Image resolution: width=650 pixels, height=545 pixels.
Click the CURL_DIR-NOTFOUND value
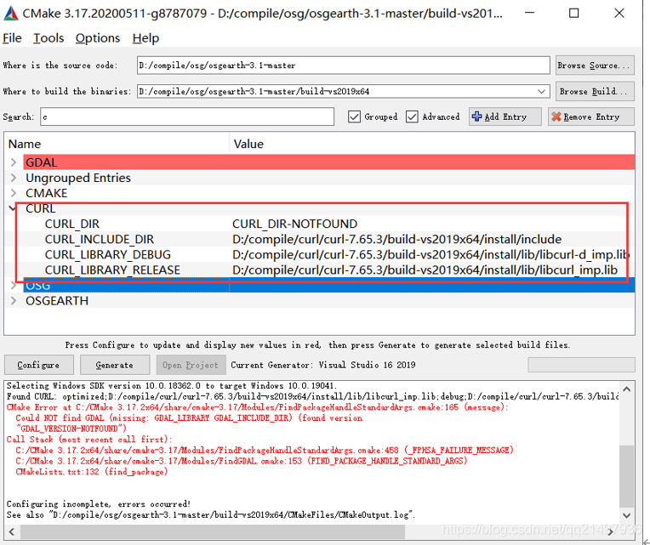pos(294,224)
